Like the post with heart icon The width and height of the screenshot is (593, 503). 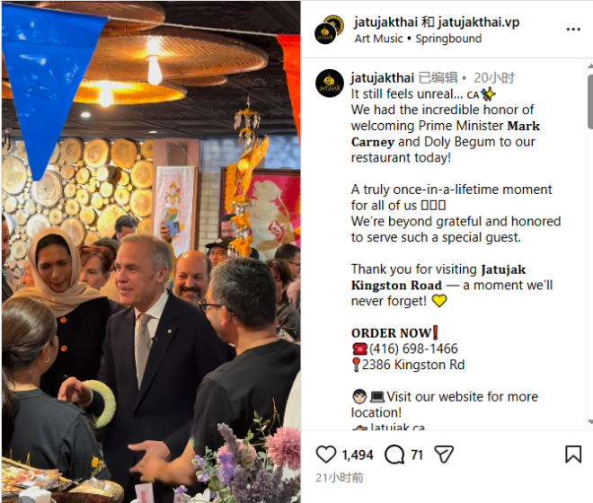click(x=325, y=454)
